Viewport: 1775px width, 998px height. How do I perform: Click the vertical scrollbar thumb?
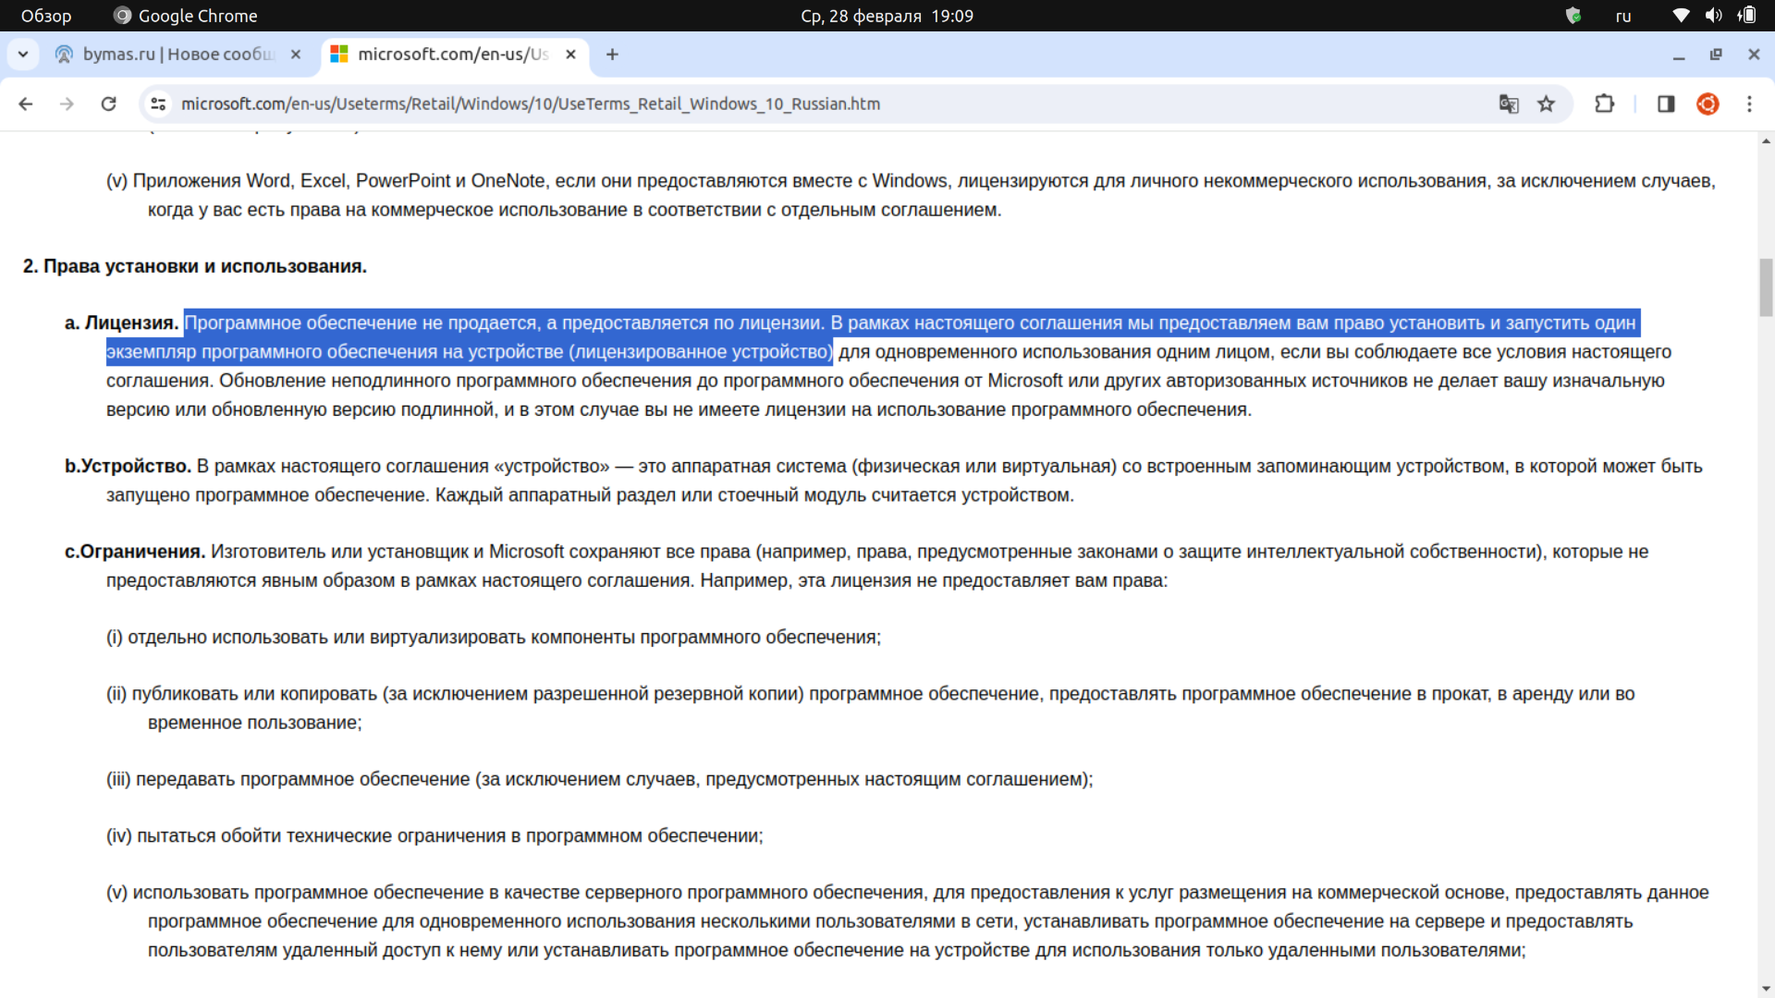(x=1766, y=286)
